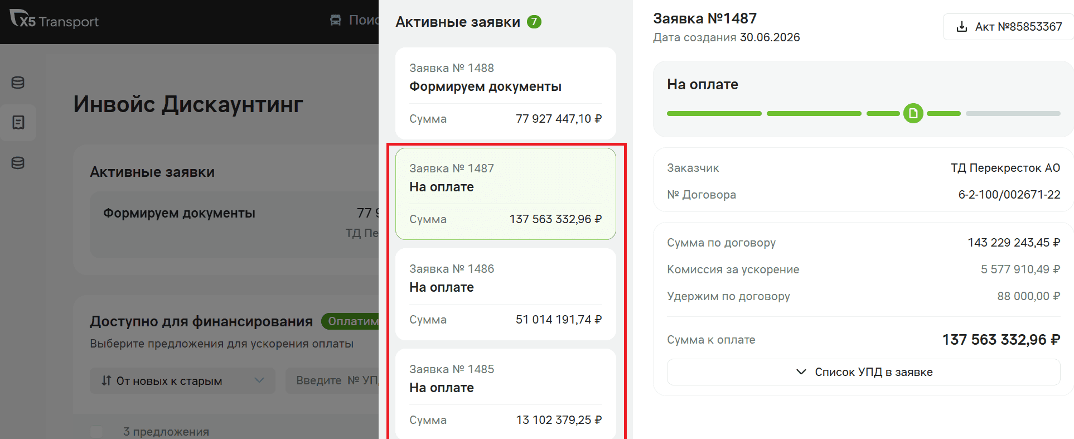
Task: Click the truck icon in the top bar
Action: 336,21
